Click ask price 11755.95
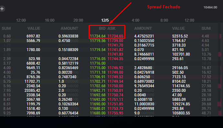Screen dimensions: 223x128 (115, 113)
